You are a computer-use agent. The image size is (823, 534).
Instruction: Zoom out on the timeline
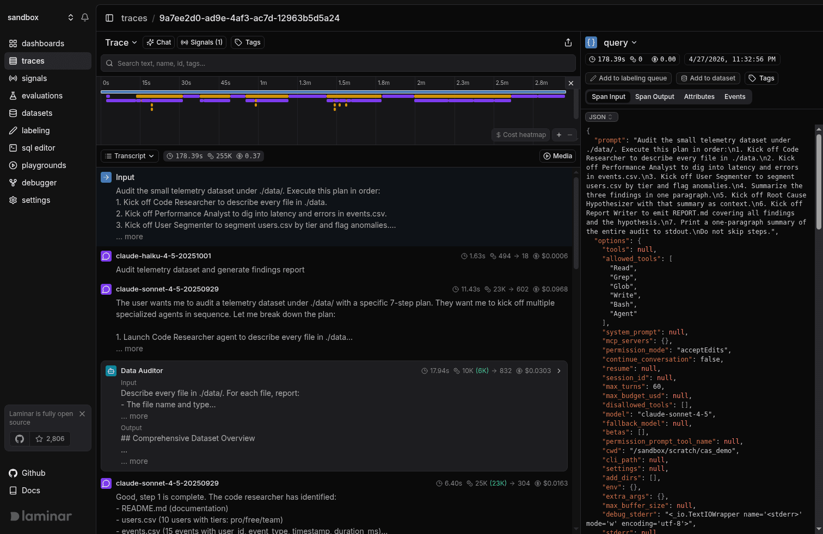[x=570, y=135]
